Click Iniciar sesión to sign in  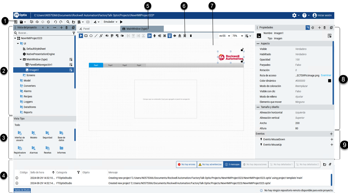coord(322,15)
